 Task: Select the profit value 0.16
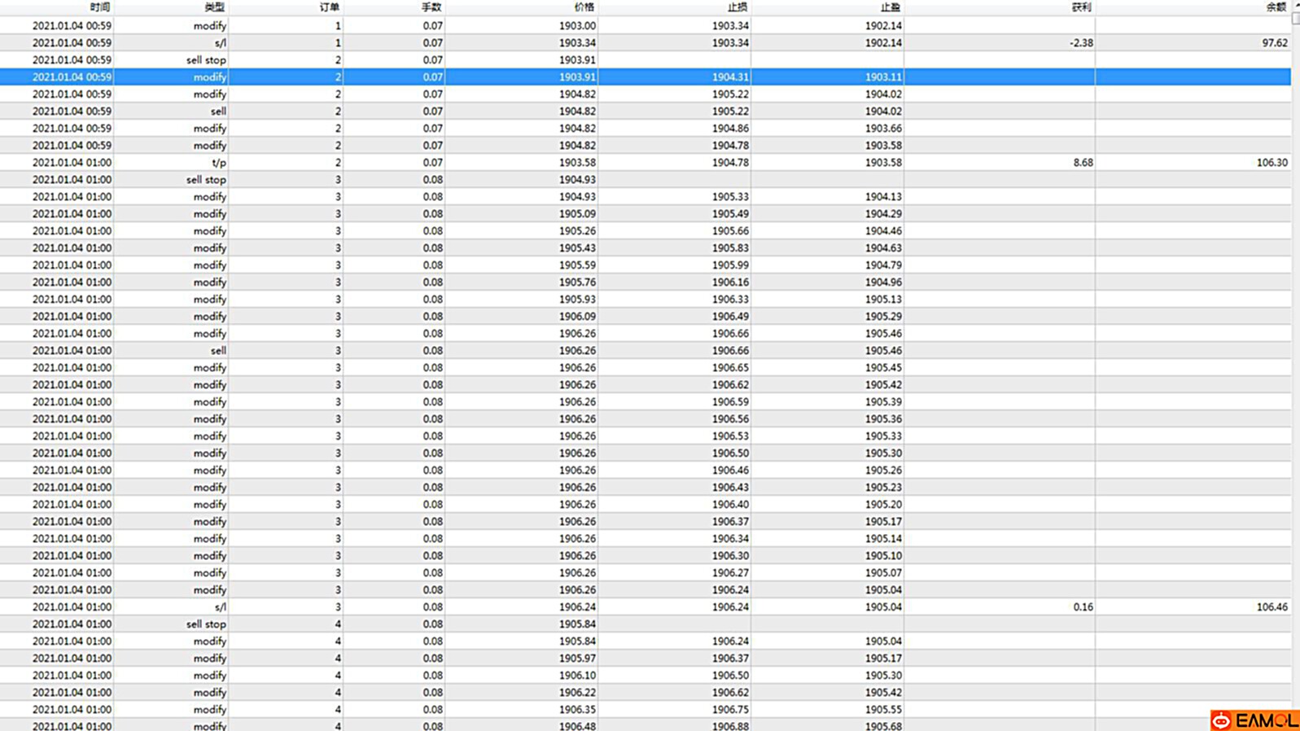(x=1083, y=607)
